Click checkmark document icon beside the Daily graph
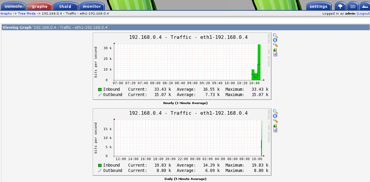 (275, 130)
